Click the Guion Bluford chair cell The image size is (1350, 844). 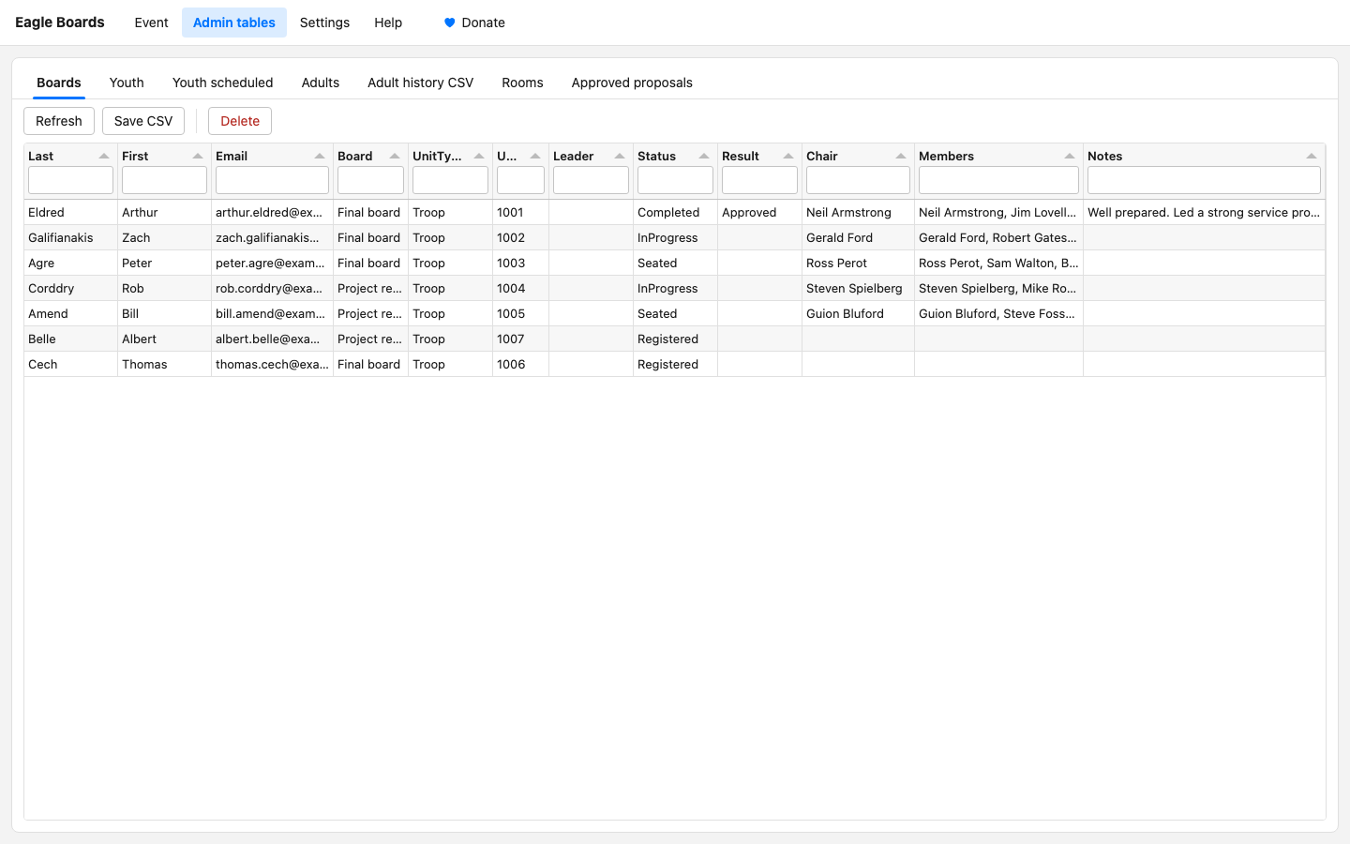coord(858,314)
